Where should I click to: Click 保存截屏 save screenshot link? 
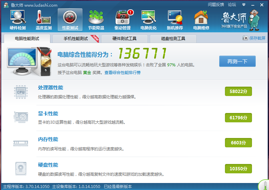coord(257,38)
